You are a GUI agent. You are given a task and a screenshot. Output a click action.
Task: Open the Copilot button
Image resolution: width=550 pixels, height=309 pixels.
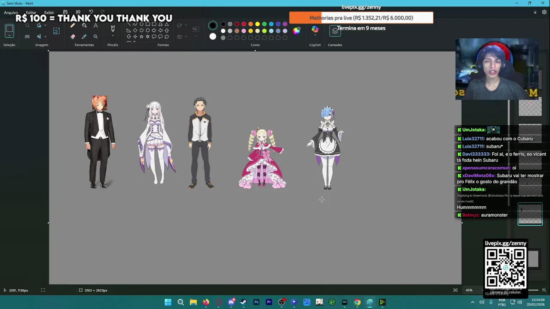tap(315, 29)
